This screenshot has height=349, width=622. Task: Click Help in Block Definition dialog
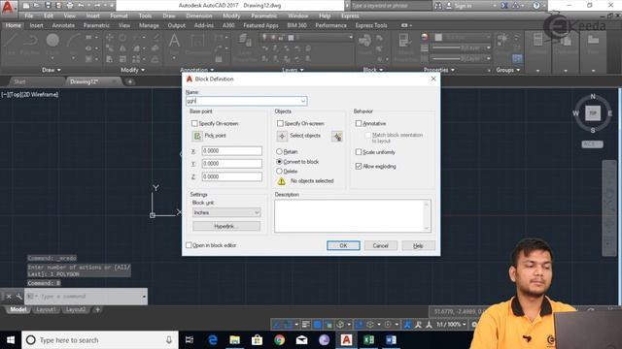[418, 245]
